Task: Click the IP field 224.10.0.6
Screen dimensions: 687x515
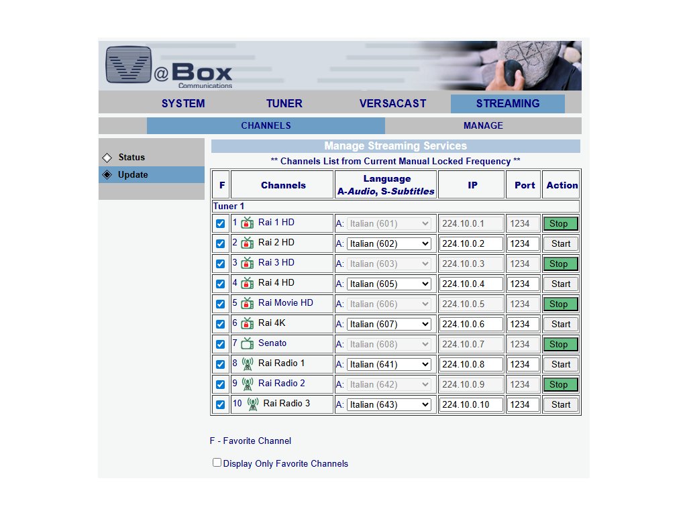Action: coord(471,325)
